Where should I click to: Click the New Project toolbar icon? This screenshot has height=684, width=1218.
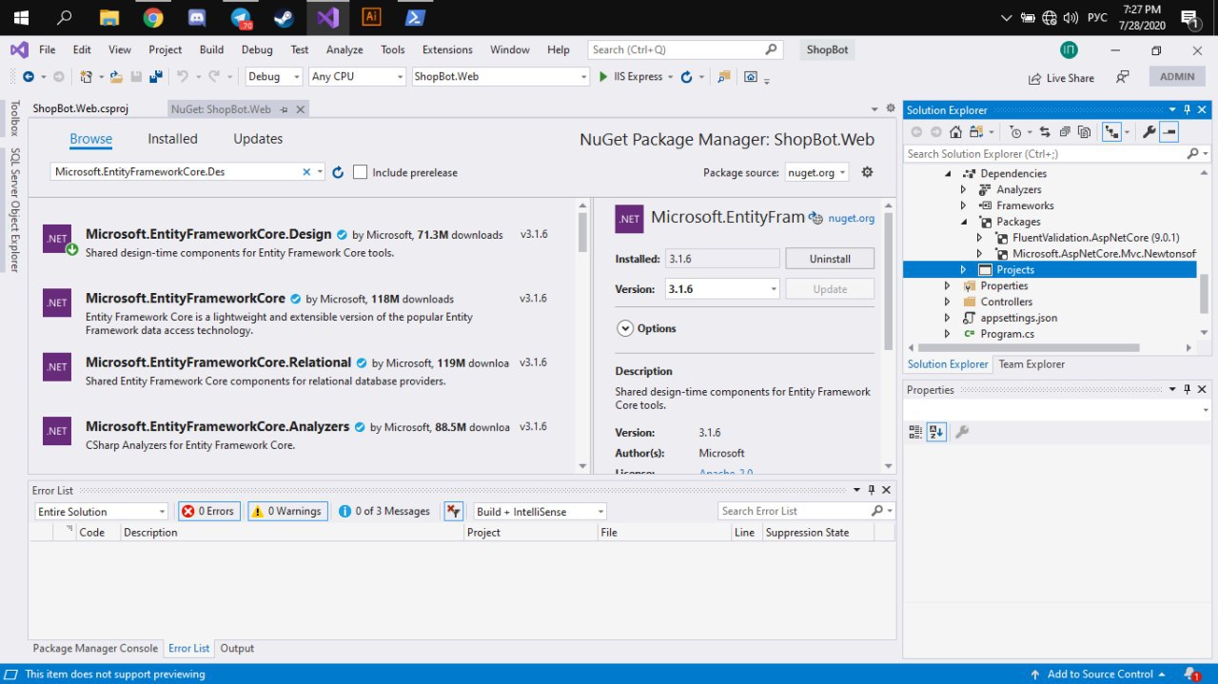(x=86, y=77)
